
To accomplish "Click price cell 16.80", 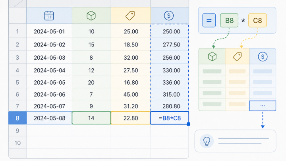I will [x=131, y=82].
